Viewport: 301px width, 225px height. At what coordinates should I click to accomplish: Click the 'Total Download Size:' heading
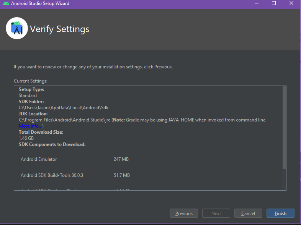coord(41,132)
